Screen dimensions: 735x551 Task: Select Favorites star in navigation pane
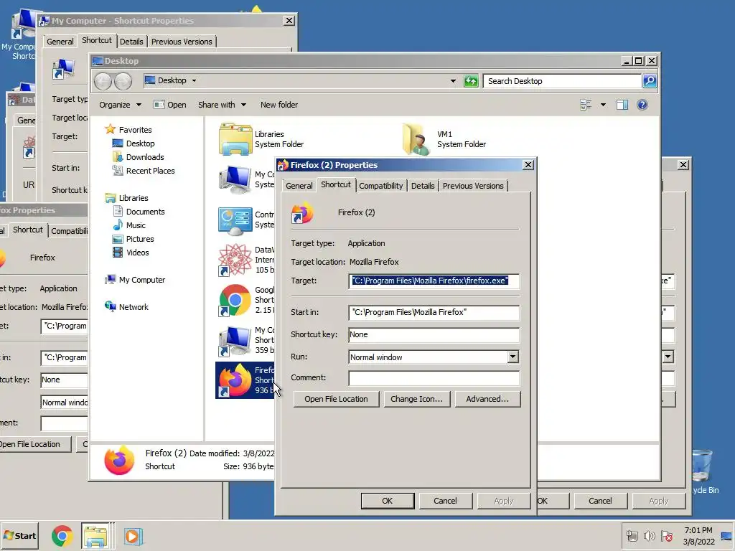tap(110, 129)
